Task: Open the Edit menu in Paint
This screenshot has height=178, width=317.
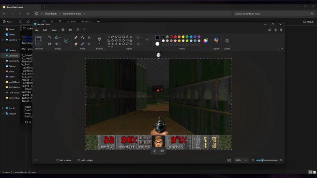Action: (45, 30)
